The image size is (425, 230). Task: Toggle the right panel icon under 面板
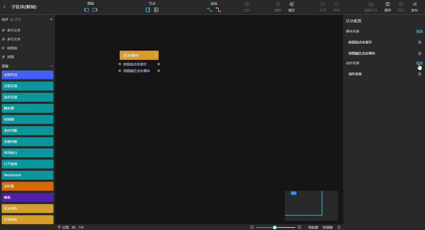pos(95,10)
